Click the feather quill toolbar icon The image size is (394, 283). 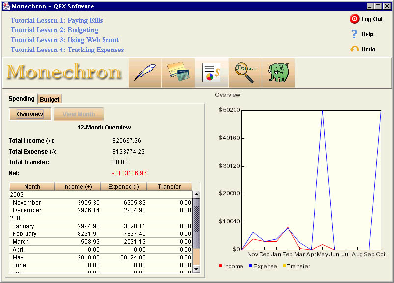pos(145,73)
